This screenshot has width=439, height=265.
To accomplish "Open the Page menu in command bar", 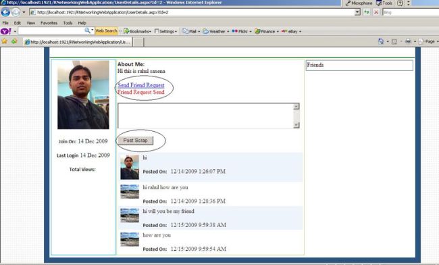I will 428,41.
